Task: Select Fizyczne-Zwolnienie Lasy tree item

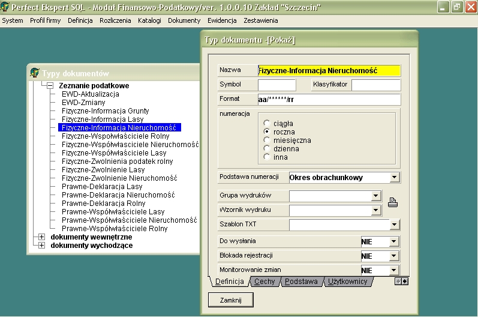Action: (x=103, y=170)
